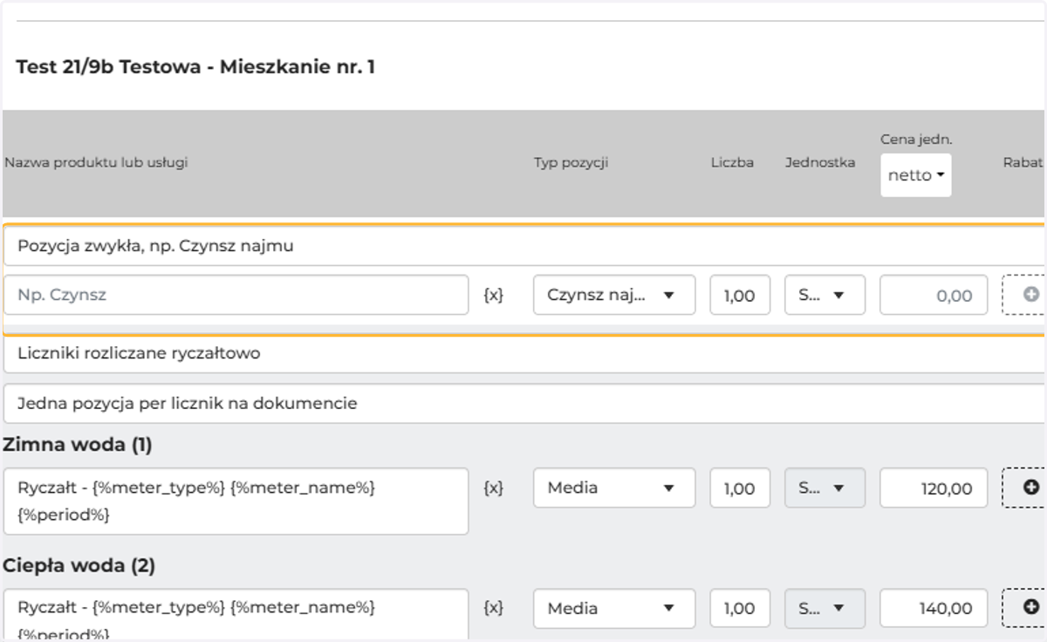
Task: Open the unit dropdown in the Ciepła woda row
Action: click(825, 608)
